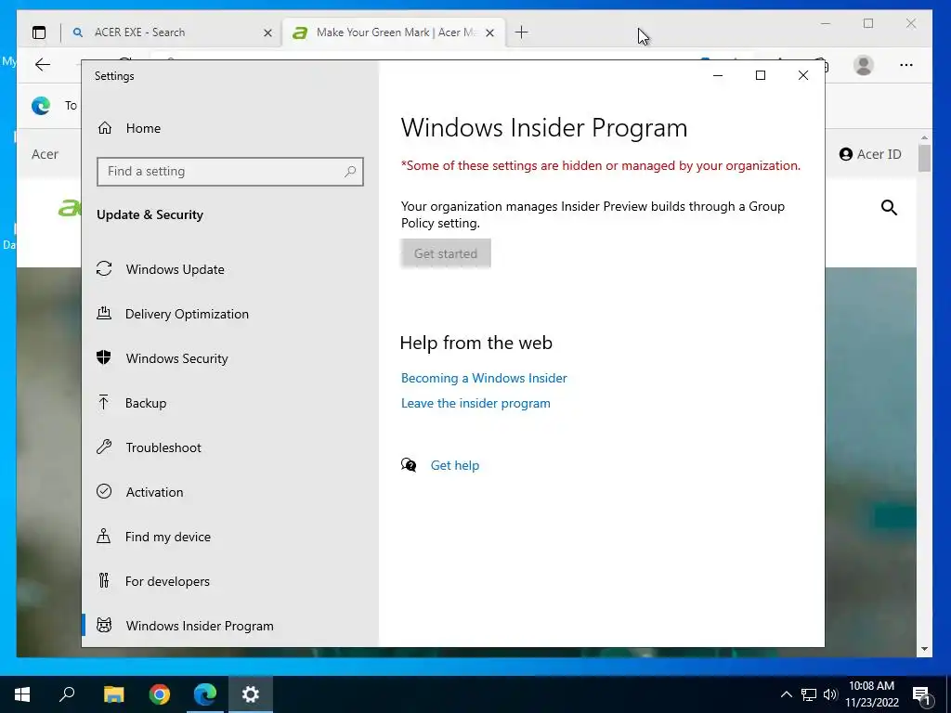Click the Backup upward arrow icon
Image resolution: width=951 pixels, height=713 pixels.
(104, 402)
